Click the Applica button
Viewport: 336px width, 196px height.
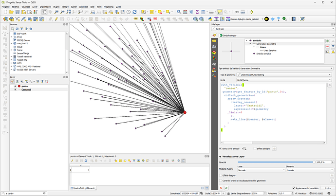pyautogui.click(x=328, y=188)
